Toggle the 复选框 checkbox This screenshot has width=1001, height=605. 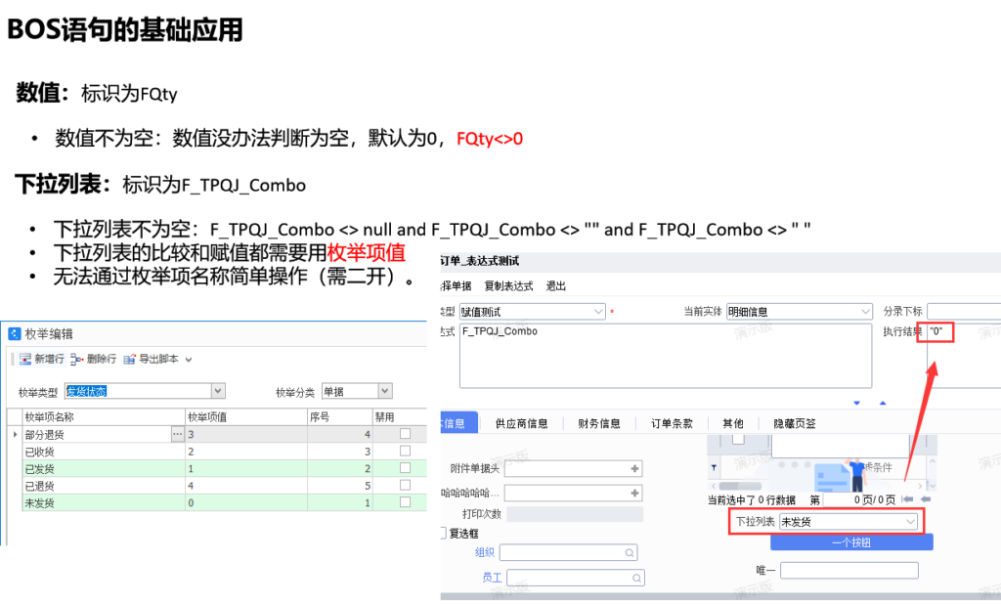coord(443,534)
